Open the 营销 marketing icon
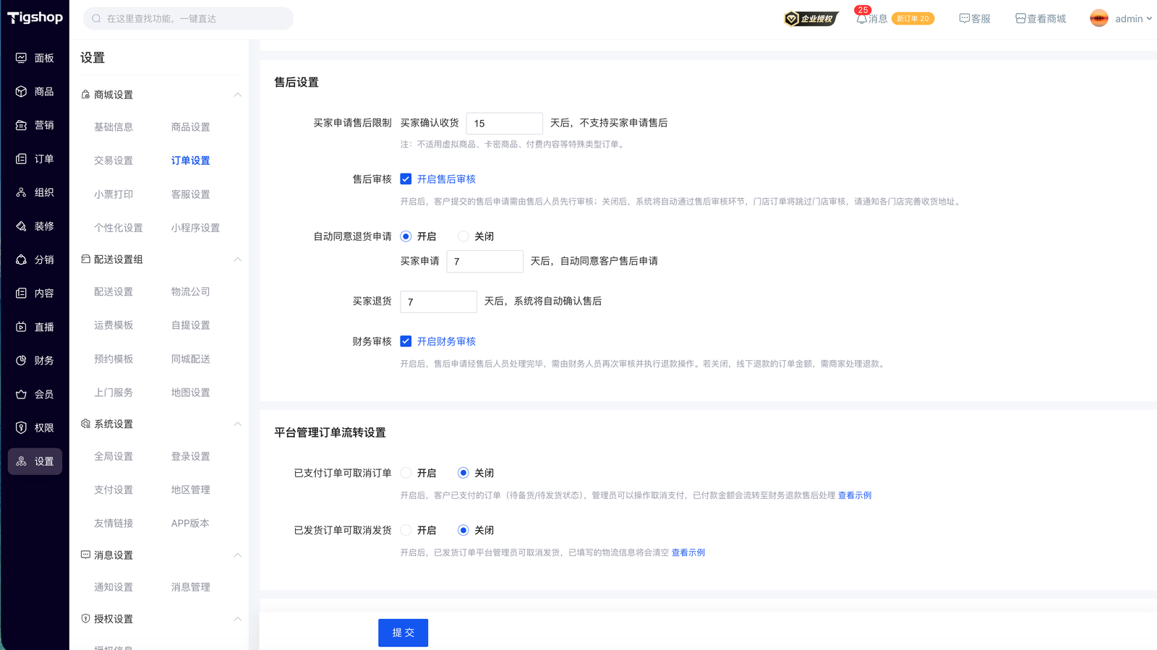 (x=21, y=125)
